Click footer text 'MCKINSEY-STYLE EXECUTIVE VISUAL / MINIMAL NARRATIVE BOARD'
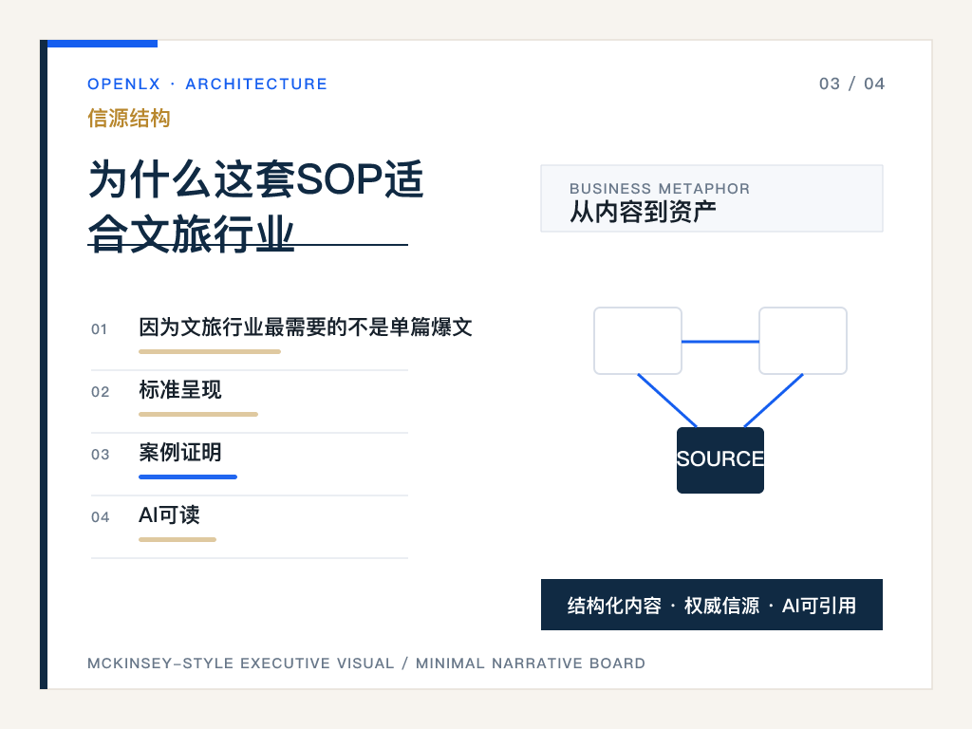Viewport: 972px width, 729px height. coord(366,664)
